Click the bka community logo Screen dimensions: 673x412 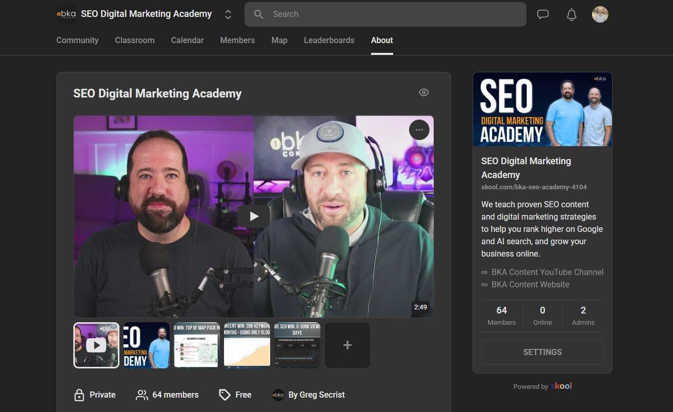click(67, 14)
